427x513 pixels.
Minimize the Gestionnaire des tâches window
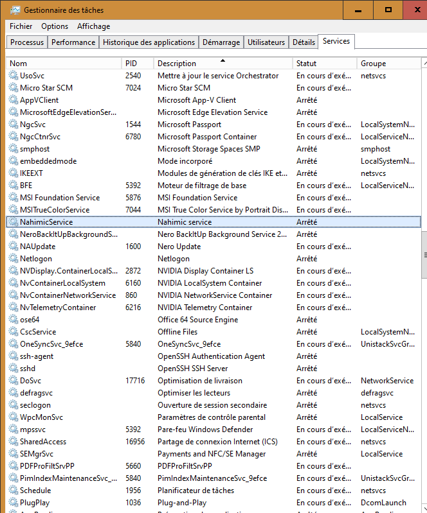pos(358,10)
